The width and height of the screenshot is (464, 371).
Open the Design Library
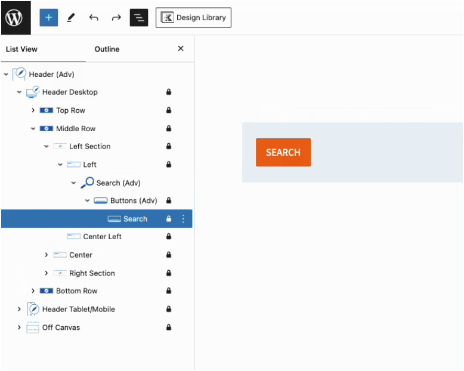(193, 17)
